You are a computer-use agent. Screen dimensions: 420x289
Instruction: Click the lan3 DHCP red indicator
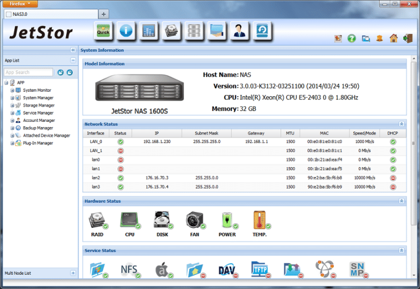click(x=393, y=187)
